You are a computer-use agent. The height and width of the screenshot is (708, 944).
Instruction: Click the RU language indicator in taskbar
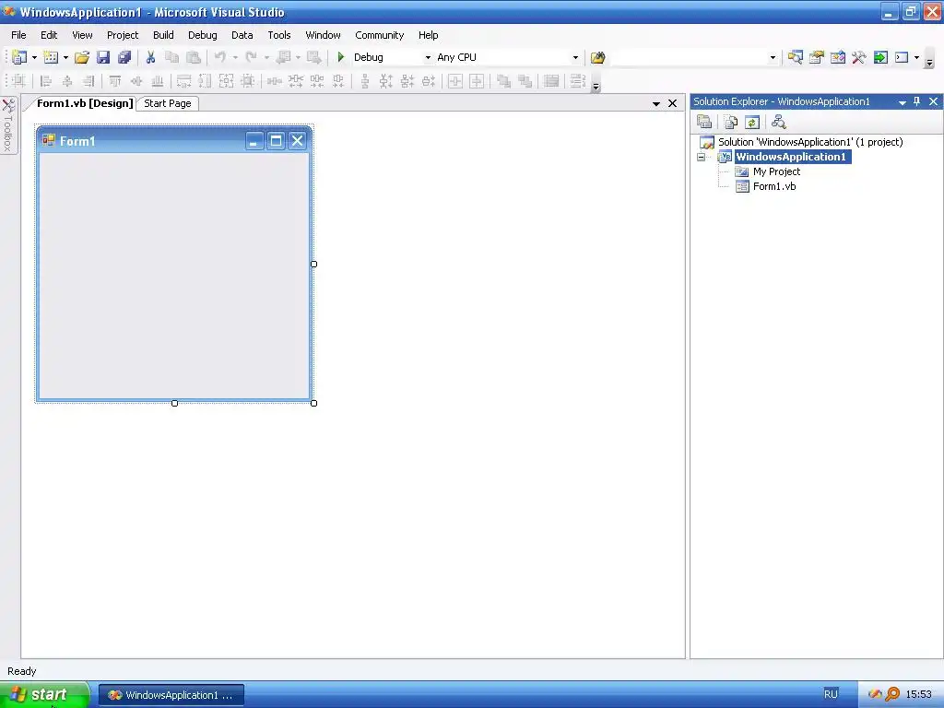pos(831,694)
